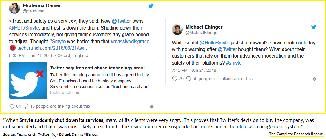Open the info icon on Michael's tweet
The image size is (326, 139).
[314, 79]
